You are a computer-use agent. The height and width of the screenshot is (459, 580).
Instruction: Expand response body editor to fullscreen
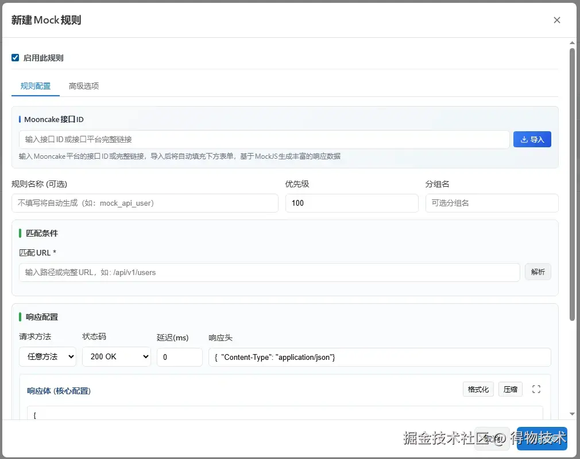(x=536, y=389)
